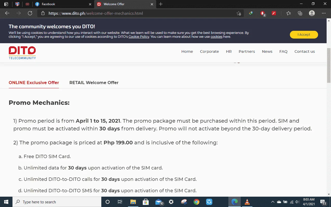Go to the Home page
This screenshot has width=331, height=207.
click(187, 51)
